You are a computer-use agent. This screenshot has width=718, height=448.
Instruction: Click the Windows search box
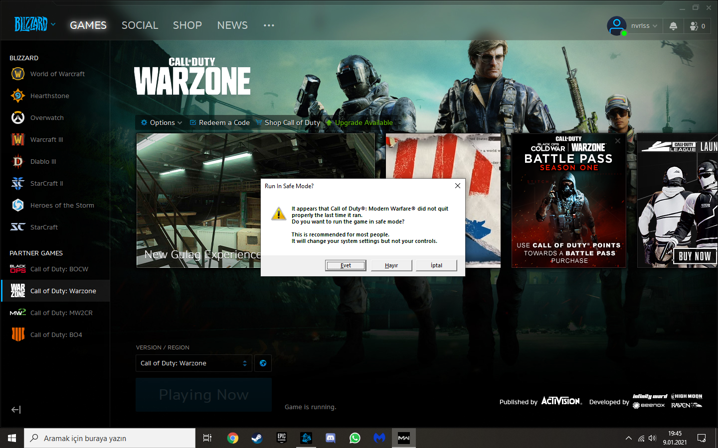pyautogui.click(x=110, y=438)
